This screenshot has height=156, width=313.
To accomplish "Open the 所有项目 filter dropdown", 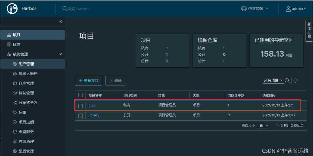I will pyautogui.click(x=273, y=80).
